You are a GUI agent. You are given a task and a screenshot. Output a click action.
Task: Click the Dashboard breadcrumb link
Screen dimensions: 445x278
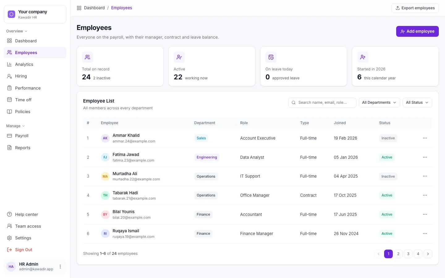tap(94, 8)
